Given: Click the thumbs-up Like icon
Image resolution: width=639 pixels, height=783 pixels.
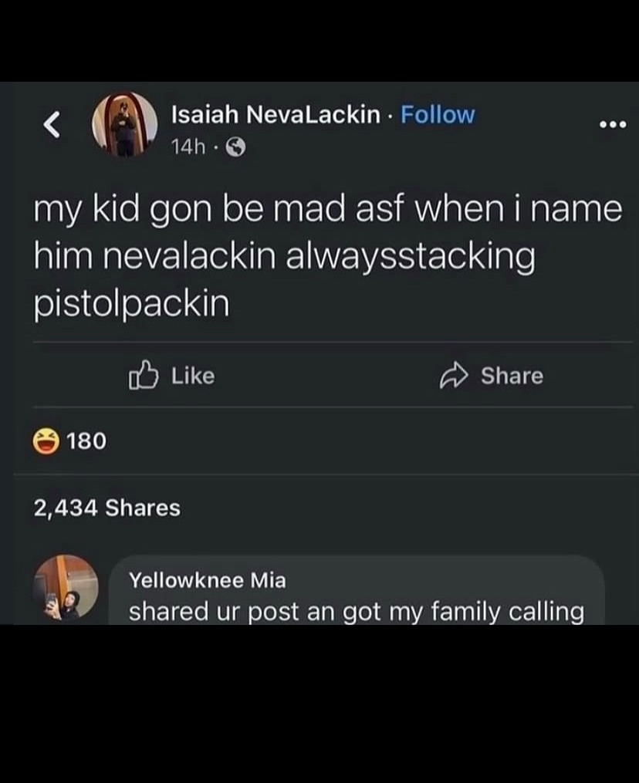Looking at the screenshot, I should click(144, 375).
